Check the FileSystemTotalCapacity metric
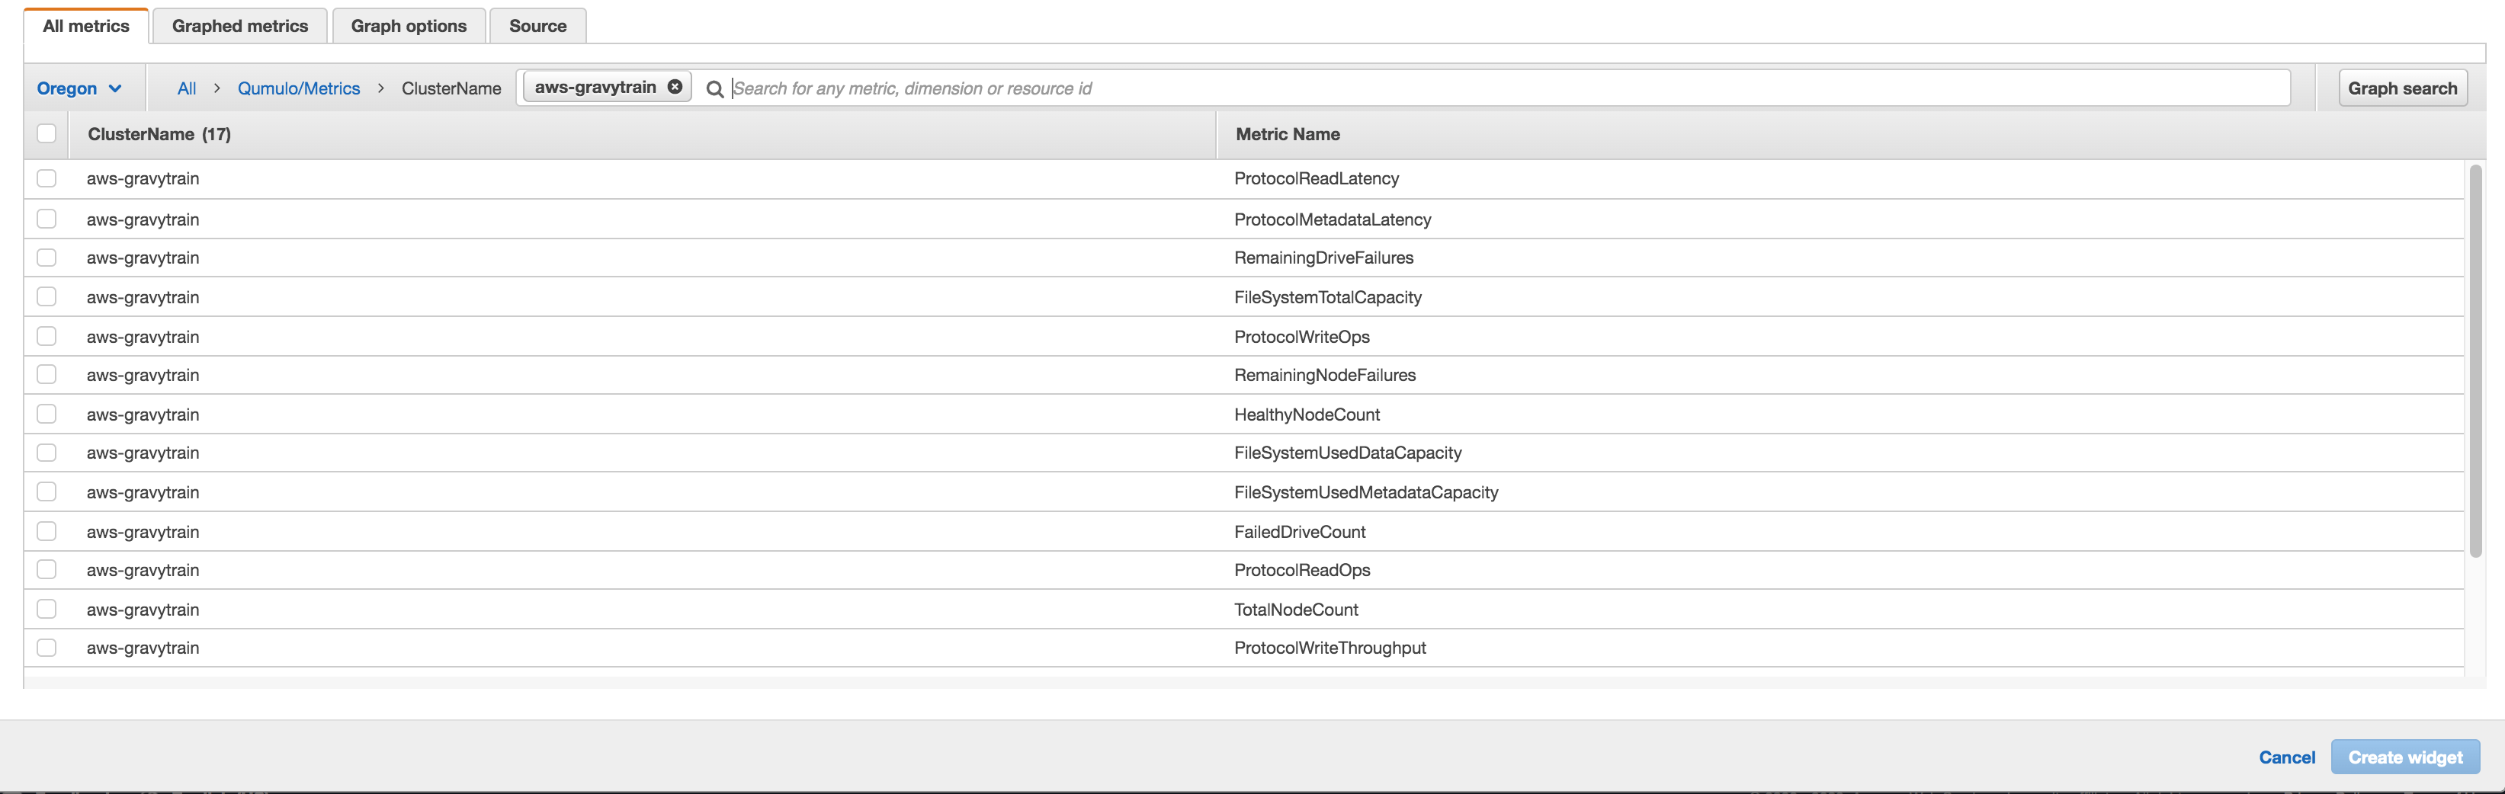2505x794 pixels. pos(46,296)
